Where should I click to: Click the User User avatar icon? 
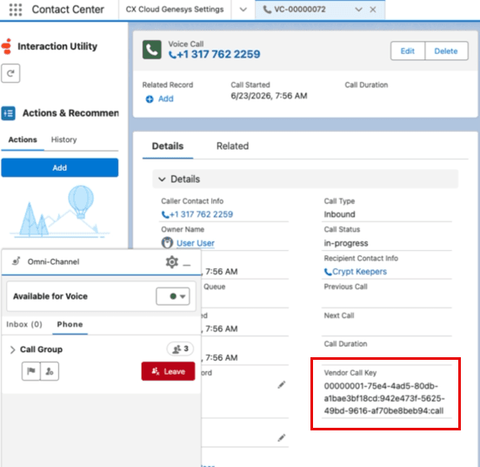[x=167, y=243]
